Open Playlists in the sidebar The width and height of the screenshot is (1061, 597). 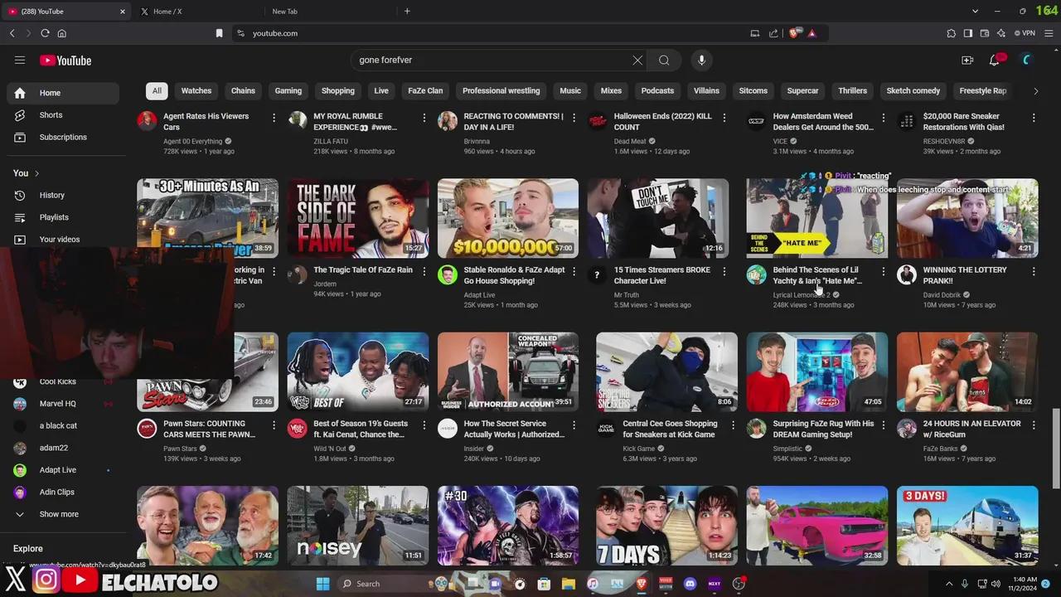(63, 217)
